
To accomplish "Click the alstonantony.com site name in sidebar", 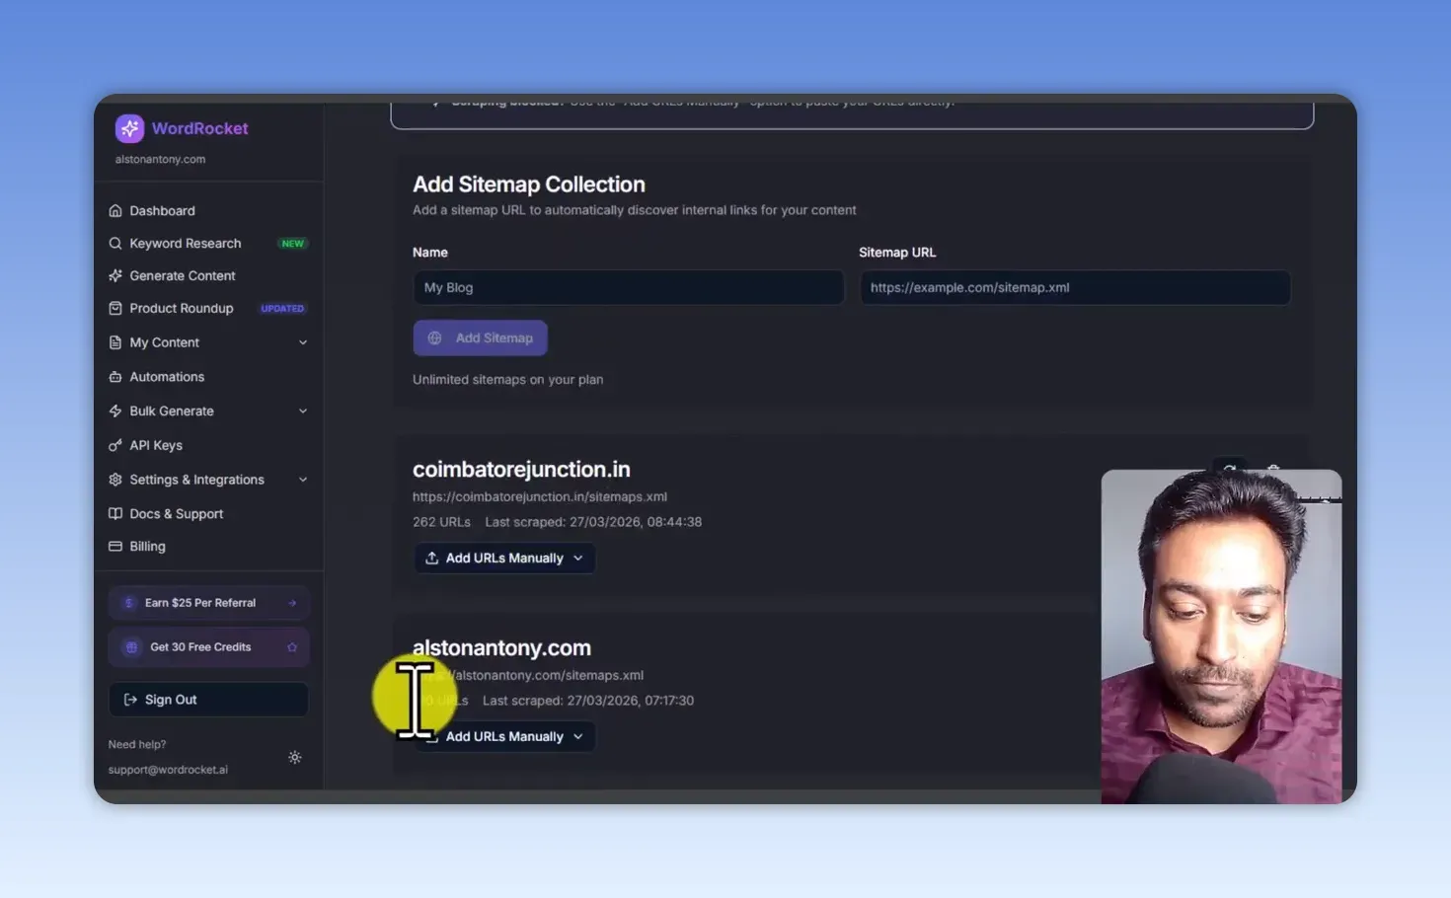I will 160,159.
